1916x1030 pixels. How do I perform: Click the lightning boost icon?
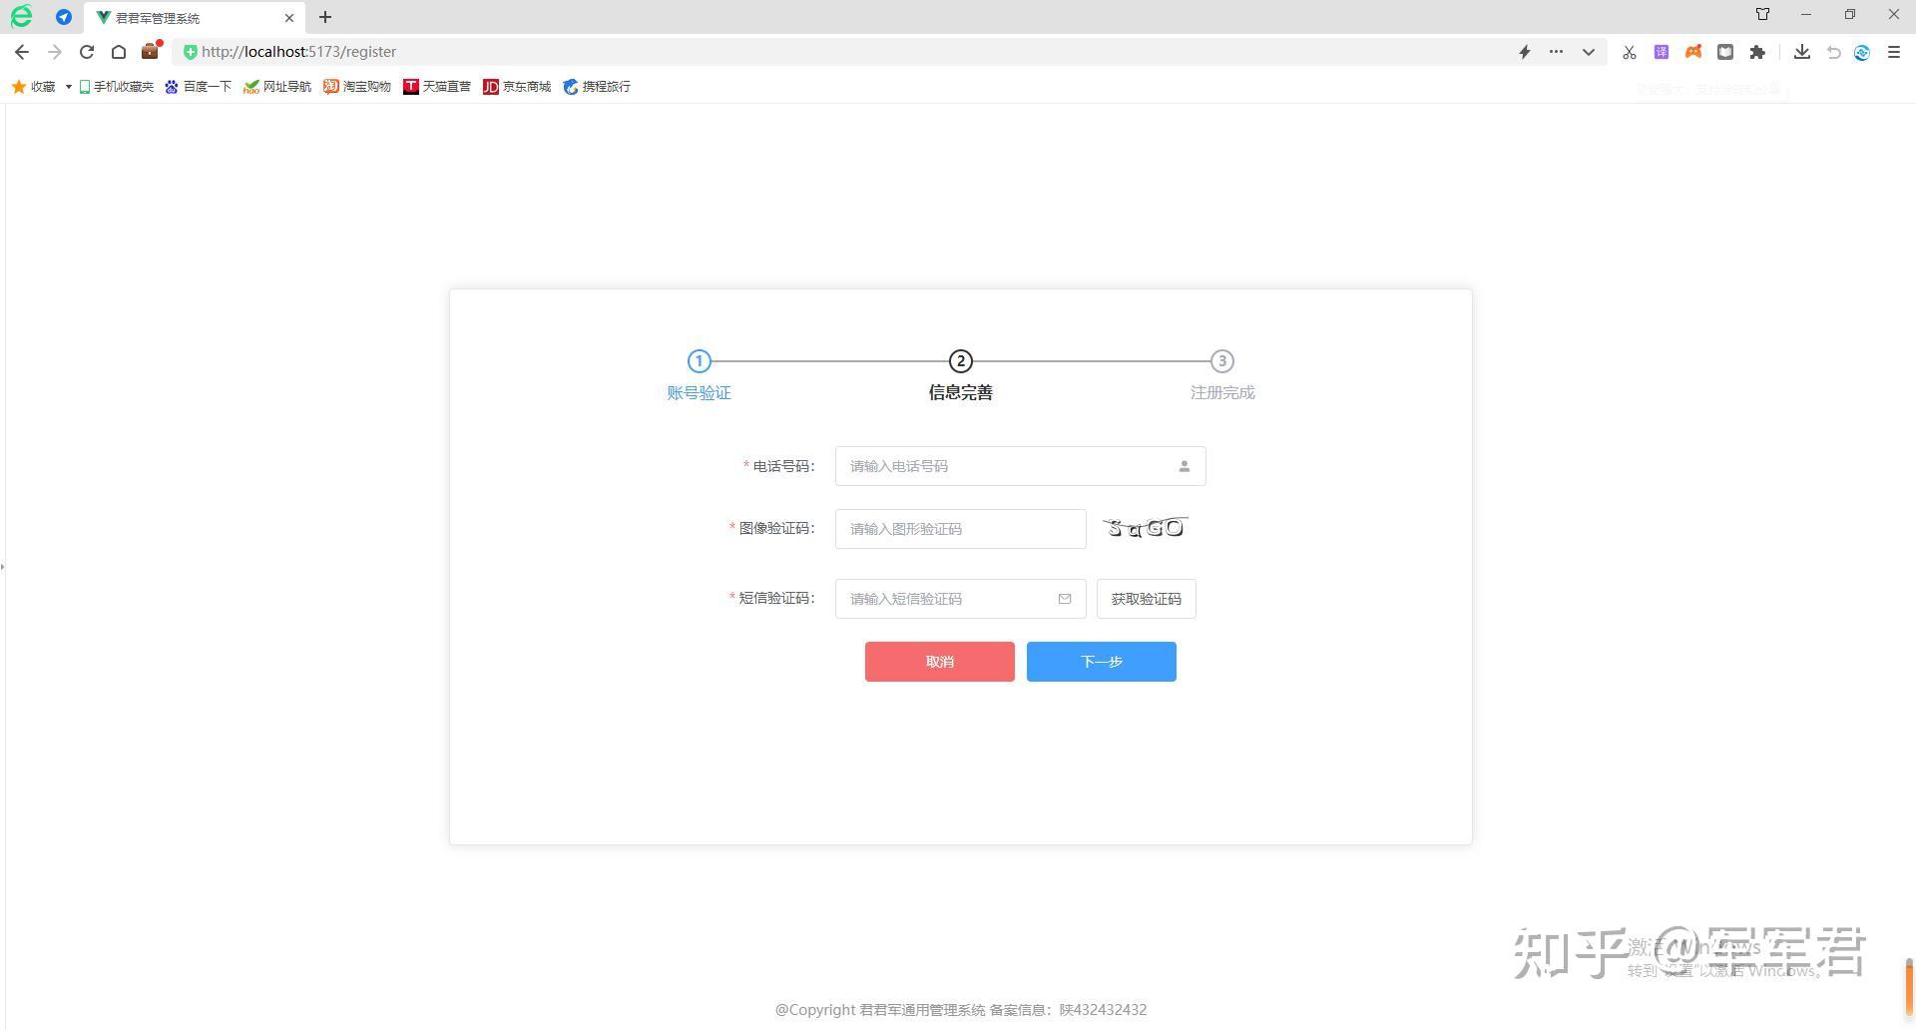pos(1525,52)
